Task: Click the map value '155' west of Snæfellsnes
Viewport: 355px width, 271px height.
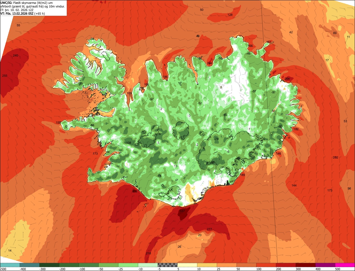Action: point(58,122)
